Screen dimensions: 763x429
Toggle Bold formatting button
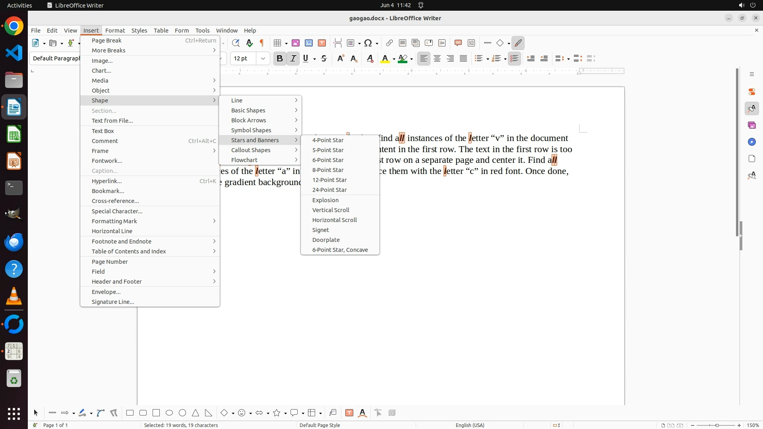(x=280, y=58)
